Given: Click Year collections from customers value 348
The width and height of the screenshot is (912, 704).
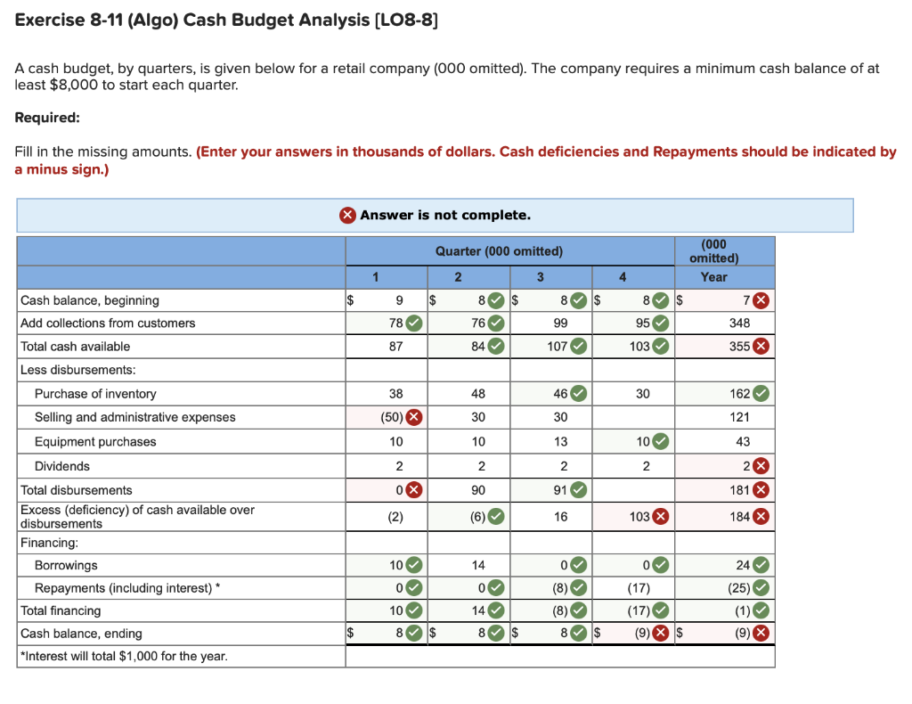Looking at the screenshot, I should pyautogui.click(x=739, y=323).
